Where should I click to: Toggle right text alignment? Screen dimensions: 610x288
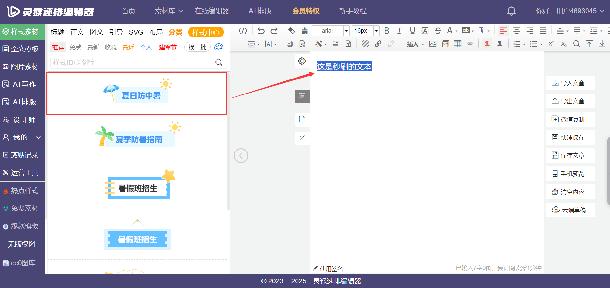pos(530,31)
